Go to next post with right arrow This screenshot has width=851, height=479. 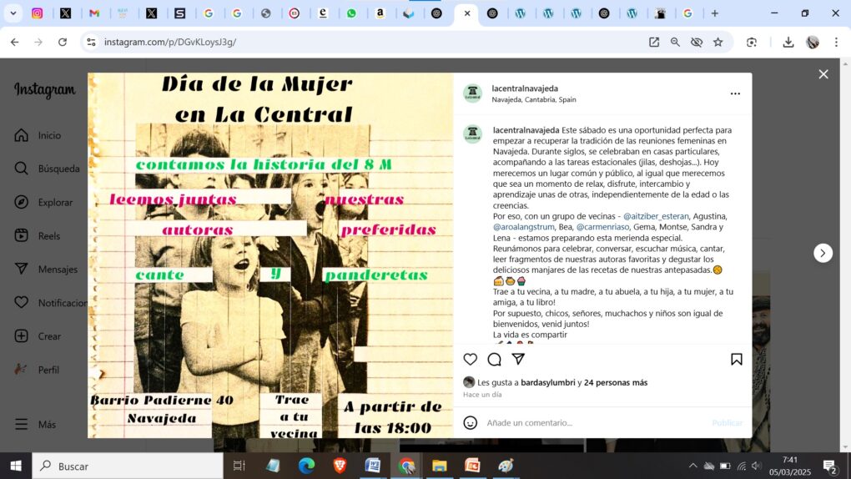823,253
